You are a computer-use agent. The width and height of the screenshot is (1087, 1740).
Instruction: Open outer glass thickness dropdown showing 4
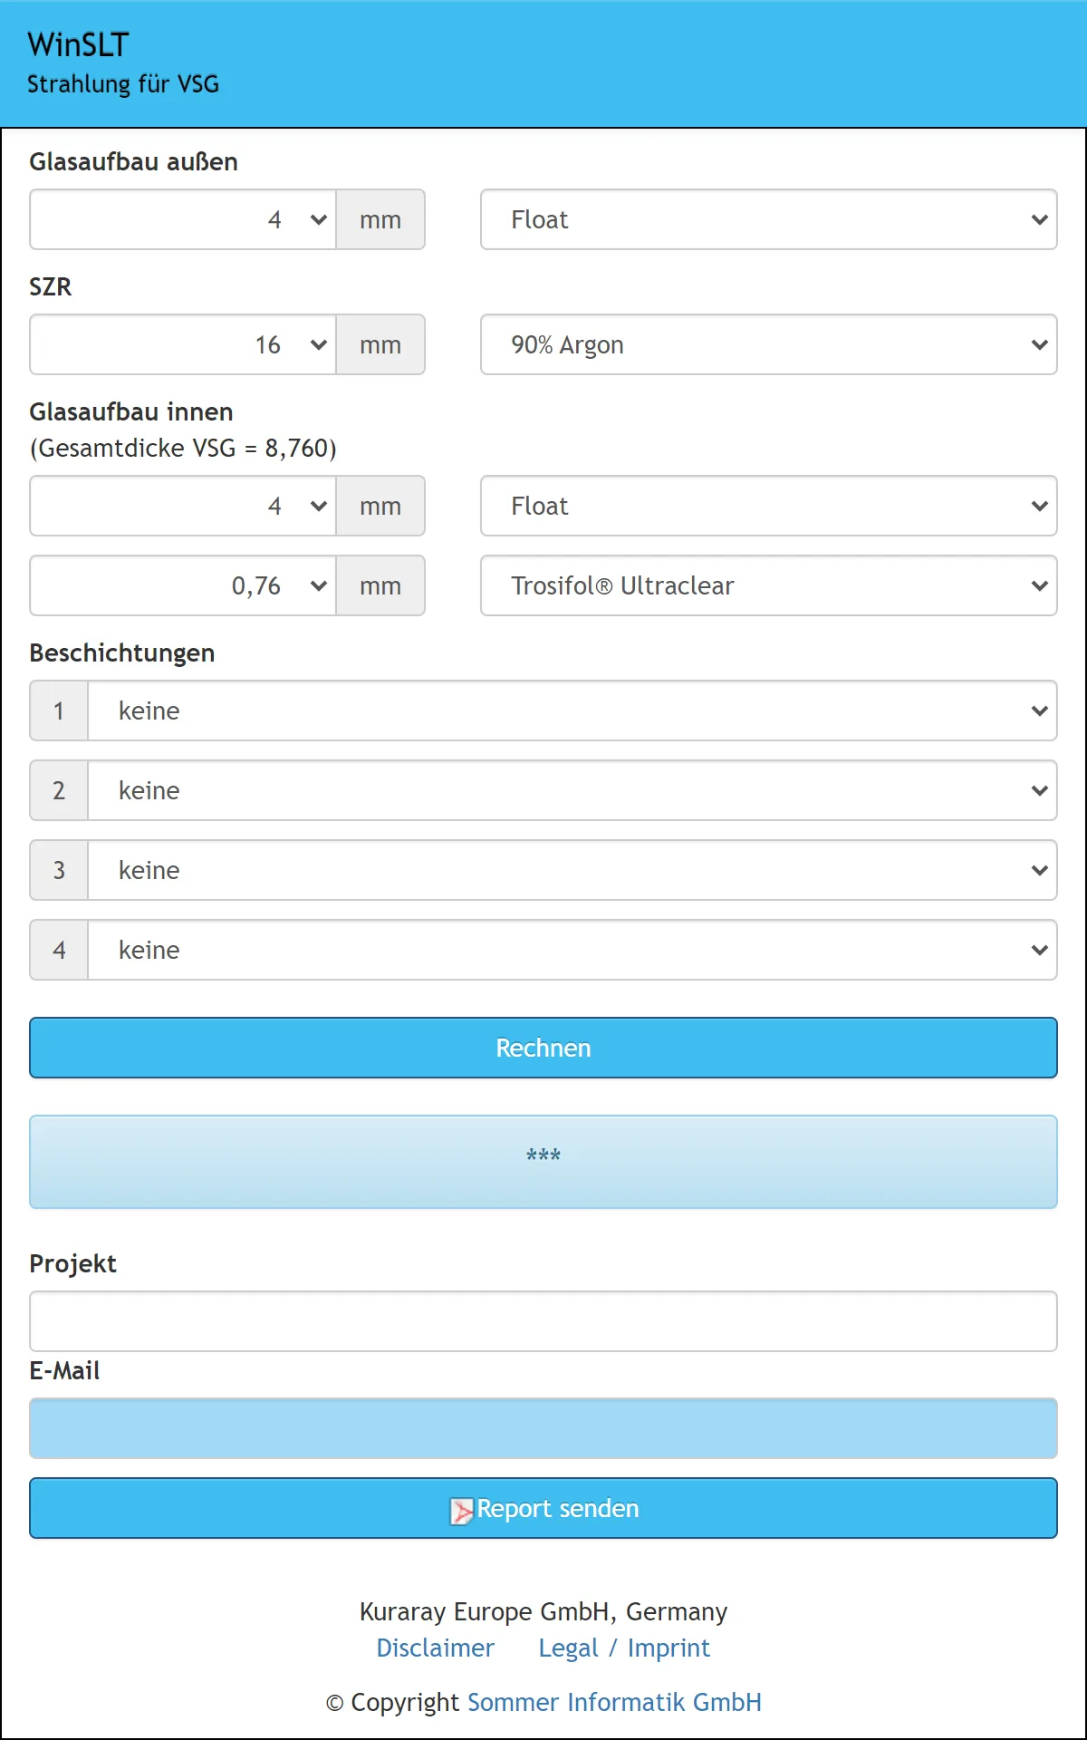coord(183,219)
